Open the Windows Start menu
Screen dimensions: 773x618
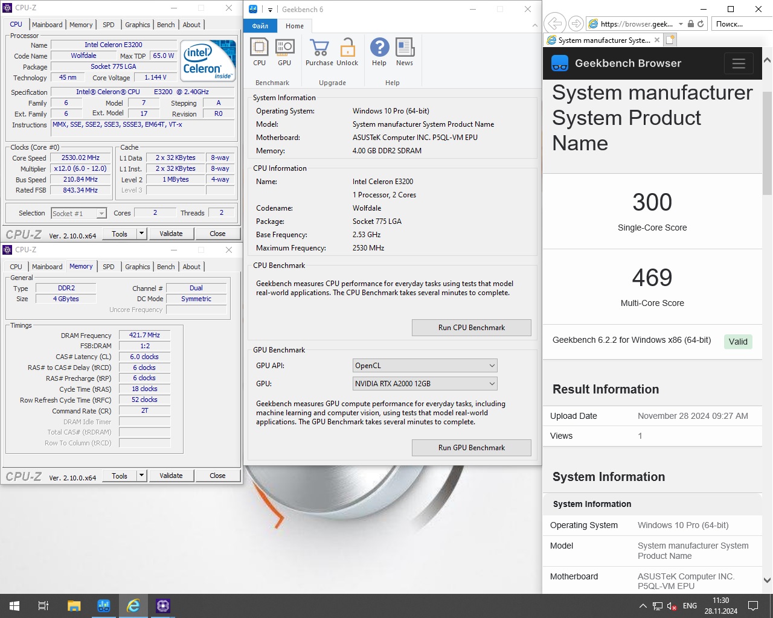click(x=14, y=606)
